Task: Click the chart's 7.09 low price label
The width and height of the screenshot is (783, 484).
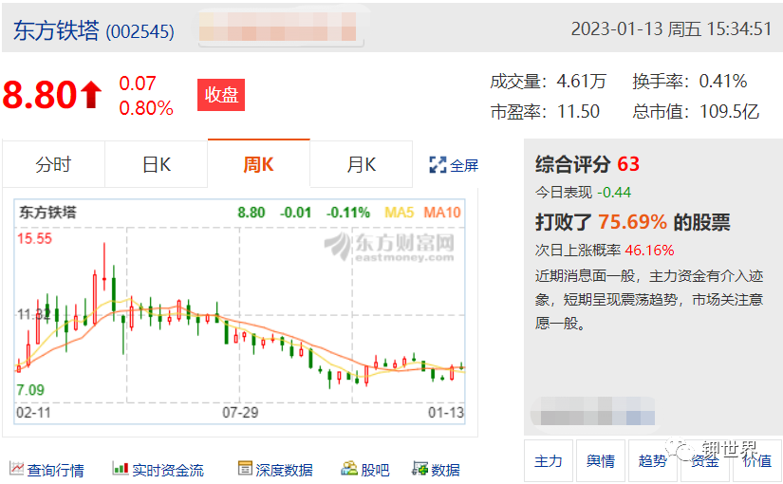Action: [30, 390]
